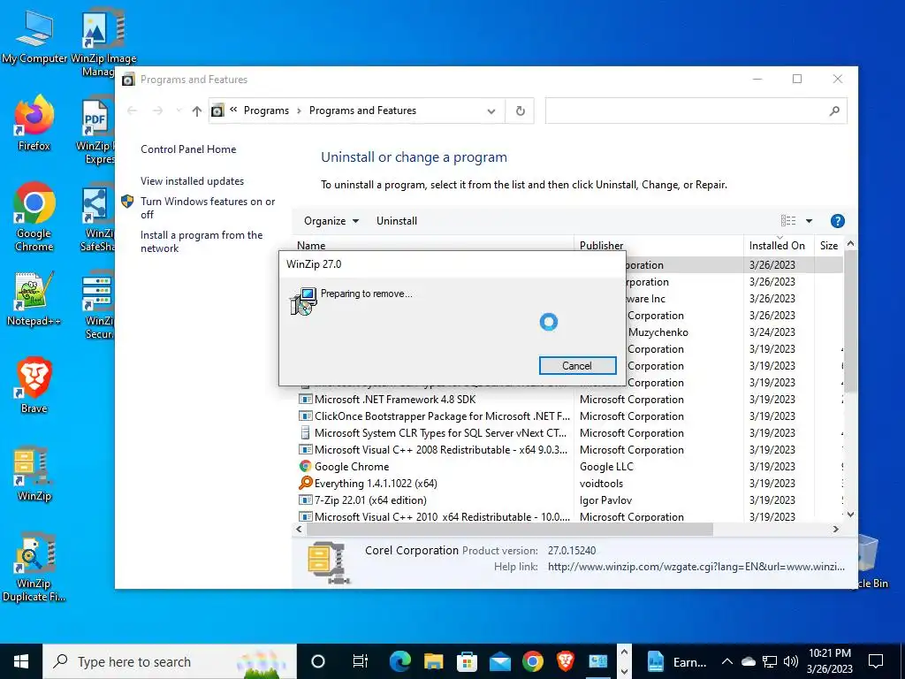
Task: Open Mail app from the taskbar
Action: pos(500,661)
